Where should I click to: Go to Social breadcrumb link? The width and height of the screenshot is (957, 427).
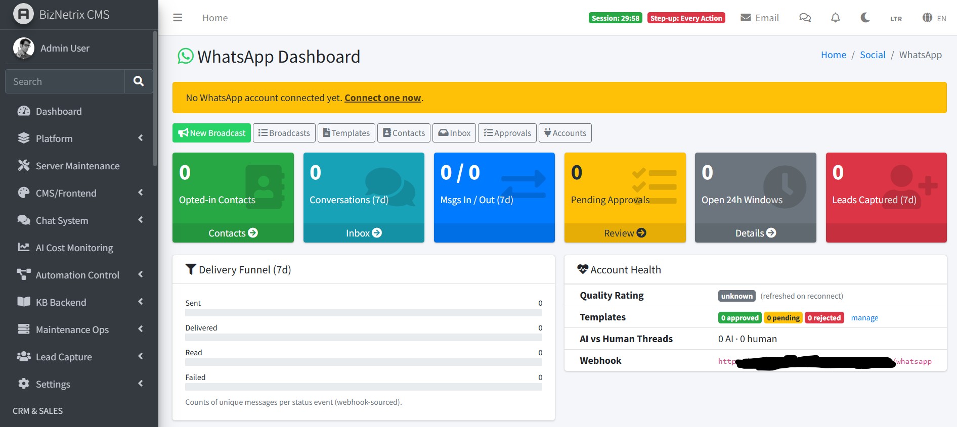873,55
